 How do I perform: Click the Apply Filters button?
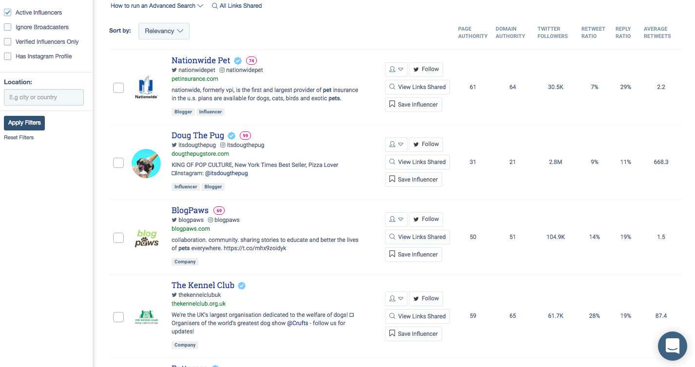pyautogui.click(x=24, y=123)
